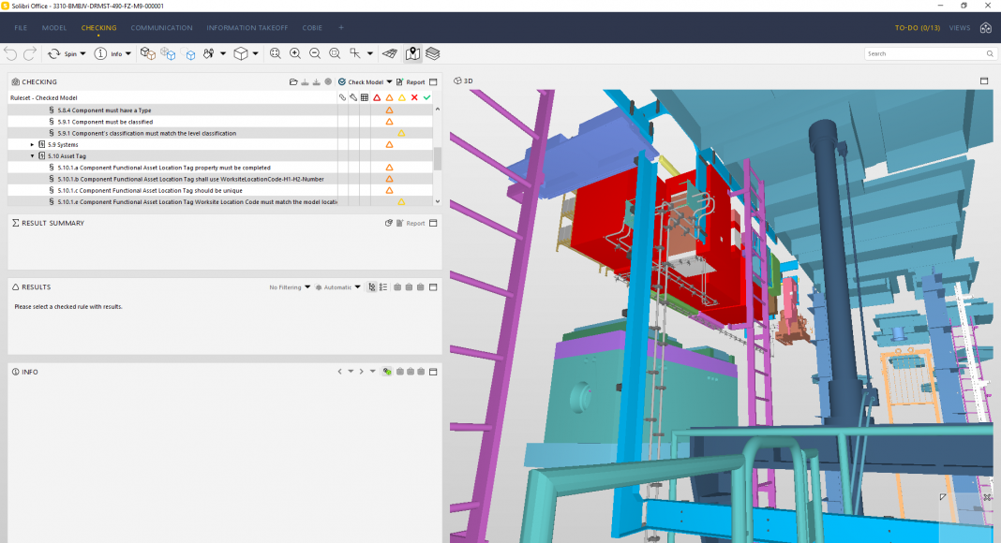Open the Information Takeoff tab
The height and width of the screenshot is (543, 1001).
click(x=247, y=28)
